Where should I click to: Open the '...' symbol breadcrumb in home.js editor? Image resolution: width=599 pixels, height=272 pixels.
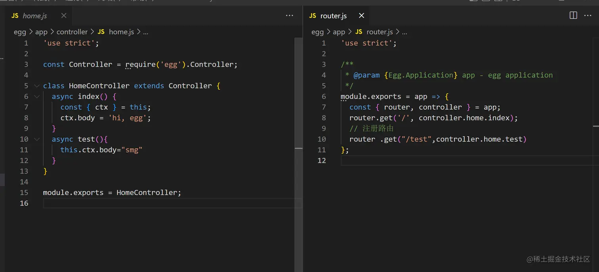tap(145, 32)
